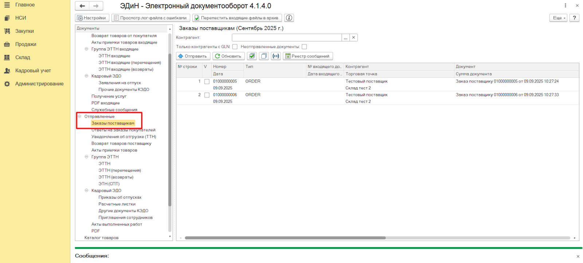The height and width of the screenshot is (263, 583).
Task: Open the Еще dropdown menu
Action: [558, 18]
